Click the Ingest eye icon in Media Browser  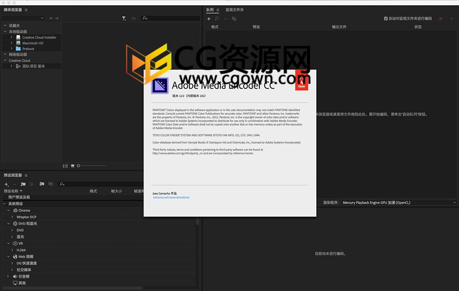(x=134, y=18)
